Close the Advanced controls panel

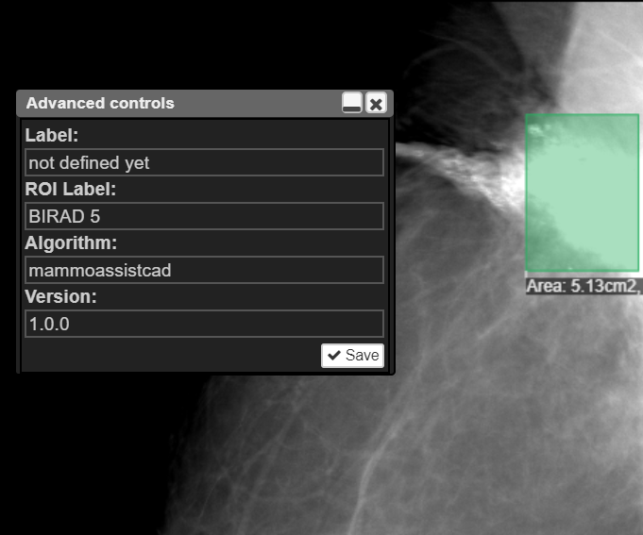(x=376, y=103)
